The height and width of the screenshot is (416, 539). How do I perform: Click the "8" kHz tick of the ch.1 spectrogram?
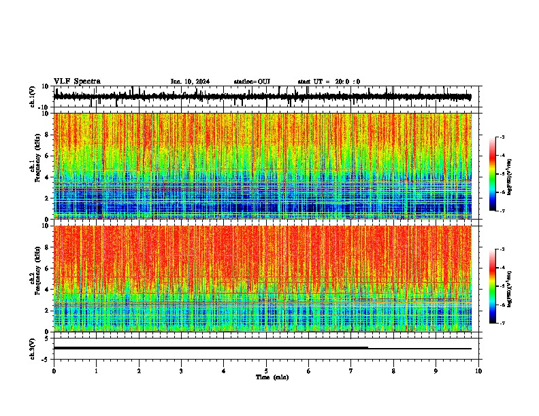47,135
